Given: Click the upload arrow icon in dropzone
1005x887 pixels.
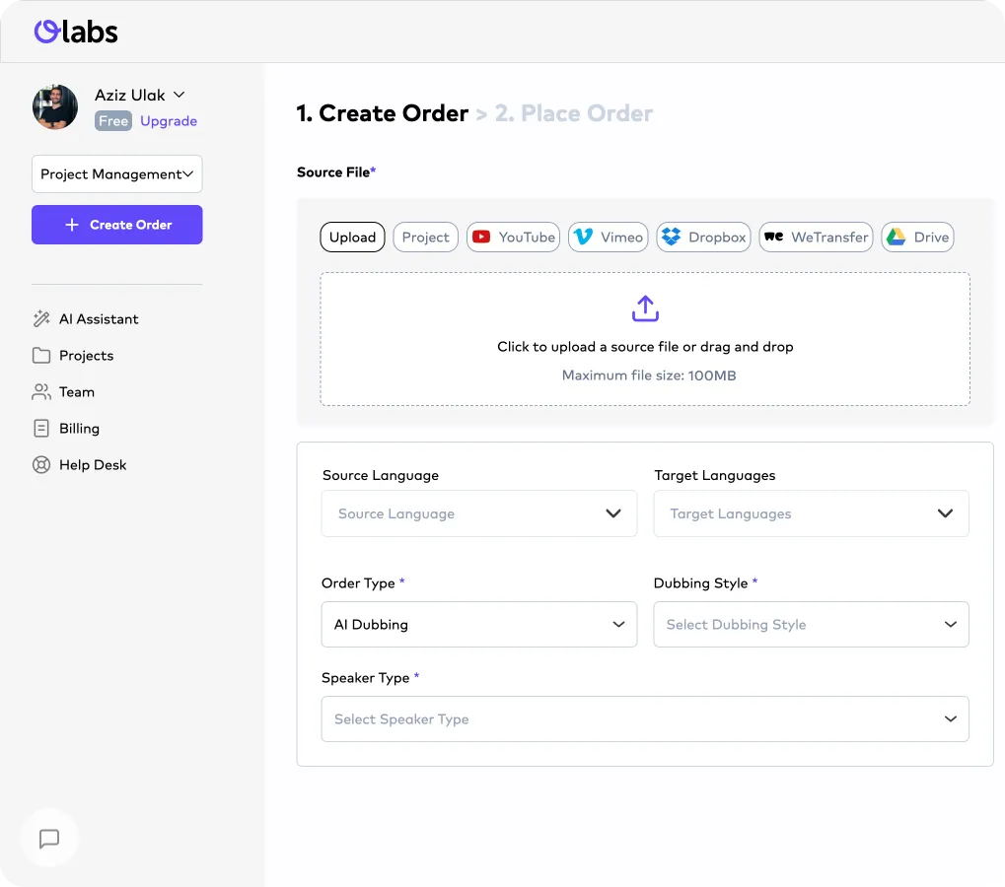Looking at the screenshot, I should tap(645, 308).
